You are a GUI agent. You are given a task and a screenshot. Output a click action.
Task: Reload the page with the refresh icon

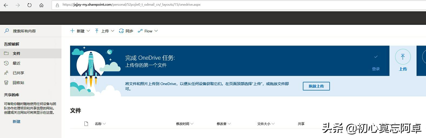(30, 5)
